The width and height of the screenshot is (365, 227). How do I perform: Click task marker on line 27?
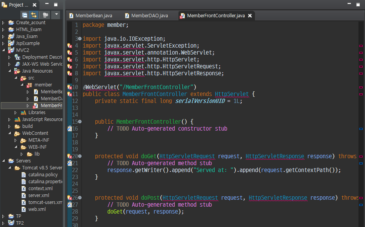69,204
